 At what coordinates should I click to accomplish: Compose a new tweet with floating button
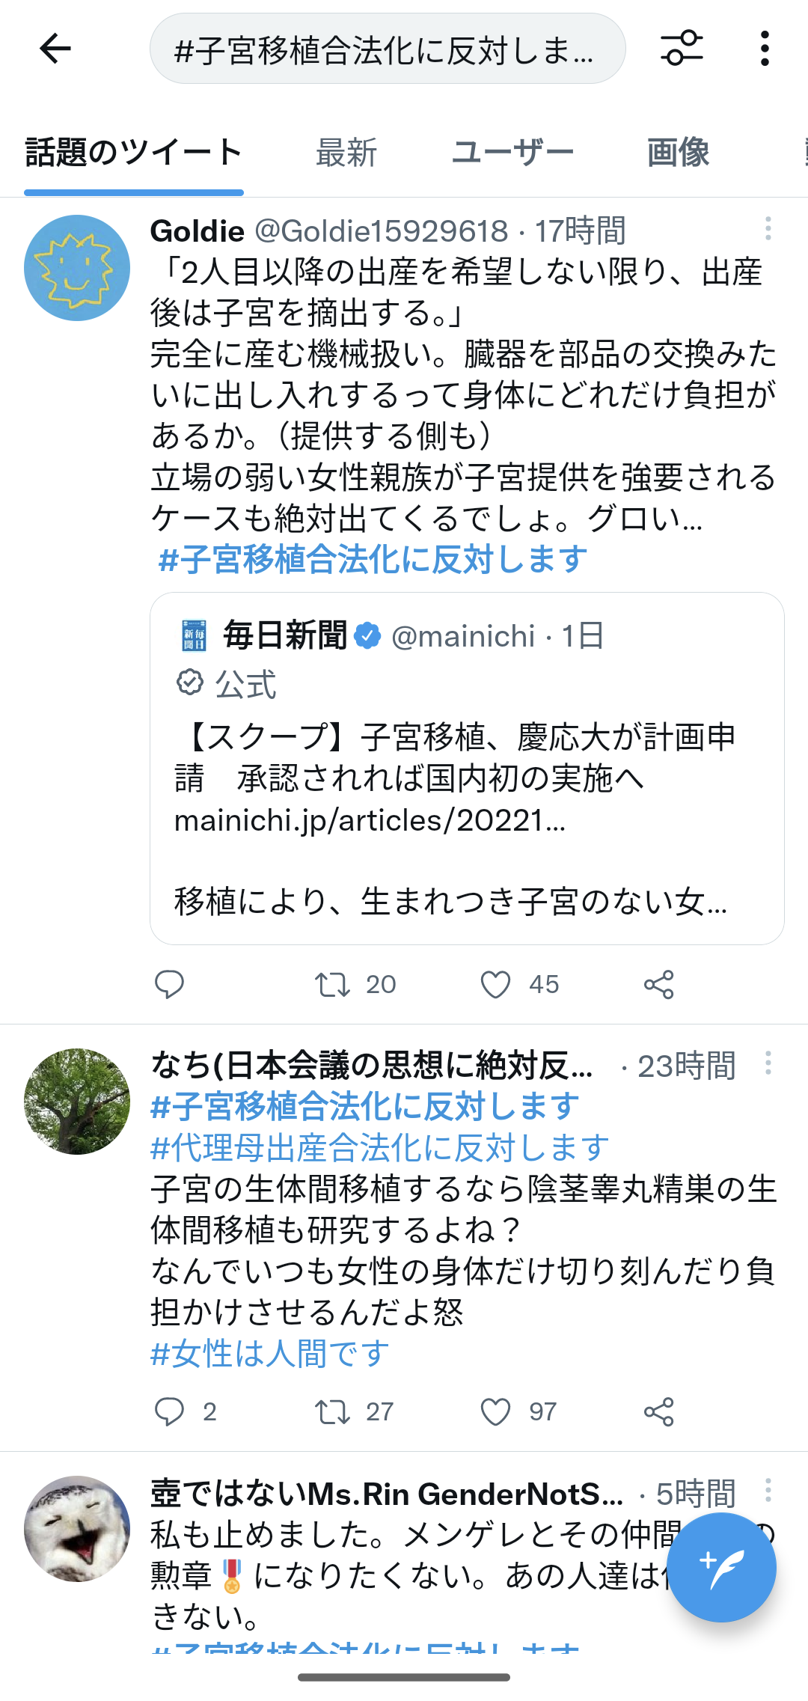point(722,1567)
